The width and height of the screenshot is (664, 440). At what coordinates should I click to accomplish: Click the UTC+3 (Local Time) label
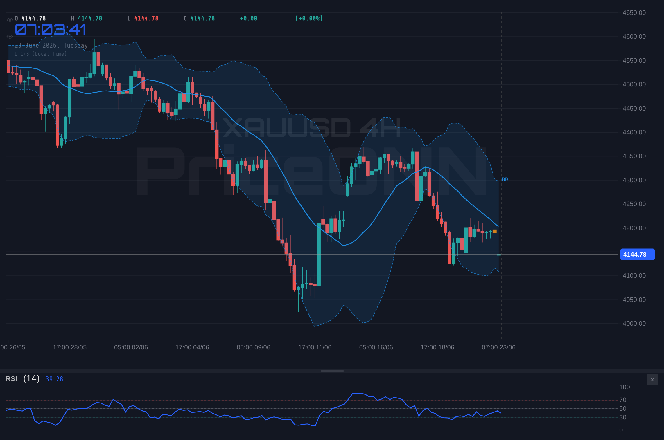click(41, 54)
